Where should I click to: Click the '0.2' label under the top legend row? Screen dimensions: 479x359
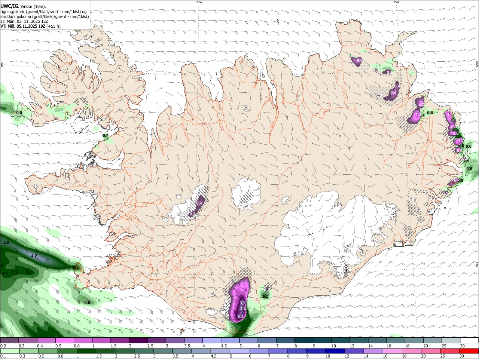[x=3, y=346]
